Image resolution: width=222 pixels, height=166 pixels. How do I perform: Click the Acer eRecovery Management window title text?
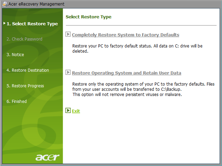pyautogui.click(x=37, y=4)
